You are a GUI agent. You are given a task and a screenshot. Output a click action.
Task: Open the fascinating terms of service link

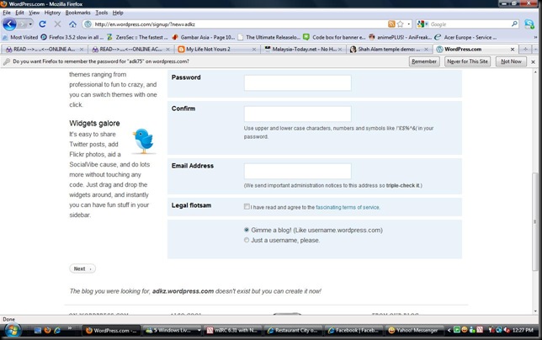(x=348, y=207)
